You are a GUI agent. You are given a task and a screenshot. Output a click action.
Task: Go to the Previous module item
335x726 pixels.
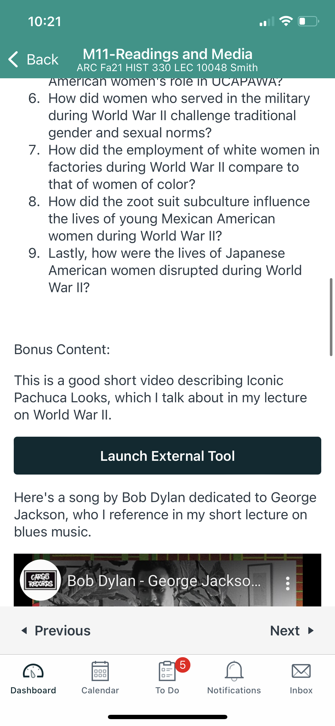tap(56, 631)
